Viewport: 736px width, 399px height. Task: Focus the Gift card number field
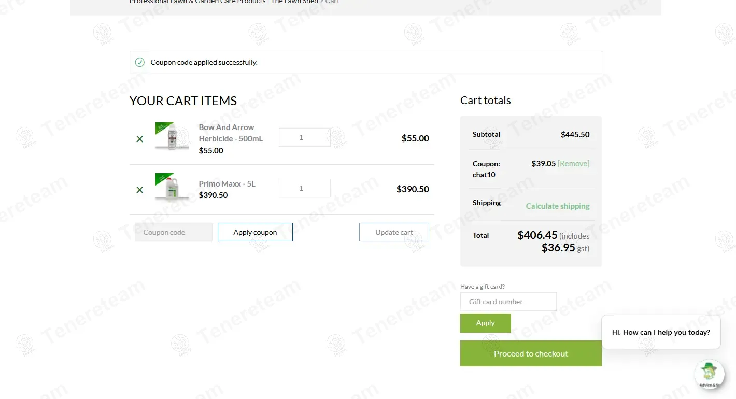tap(508, 302)
